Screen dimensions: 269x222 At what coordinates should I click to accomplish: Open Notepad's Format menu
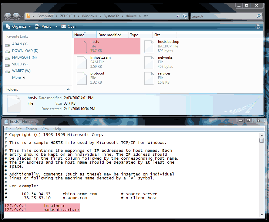tap(31, 129)
